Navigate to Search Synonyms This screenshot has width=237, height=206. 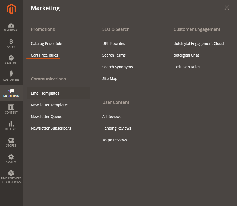(x=117, y=67)
